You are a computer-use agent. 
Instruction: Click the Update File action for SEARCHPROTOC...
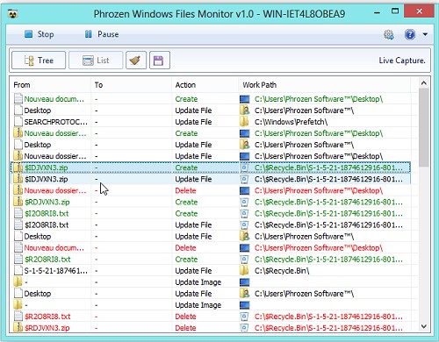coord(193,122)
